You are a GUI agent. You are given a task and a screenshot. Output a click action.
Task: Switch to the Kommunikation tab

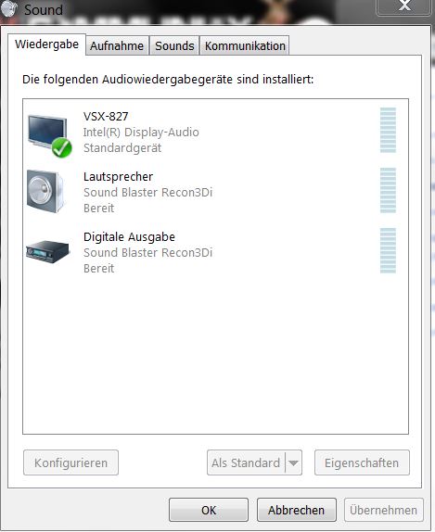[x=245, y=45]
